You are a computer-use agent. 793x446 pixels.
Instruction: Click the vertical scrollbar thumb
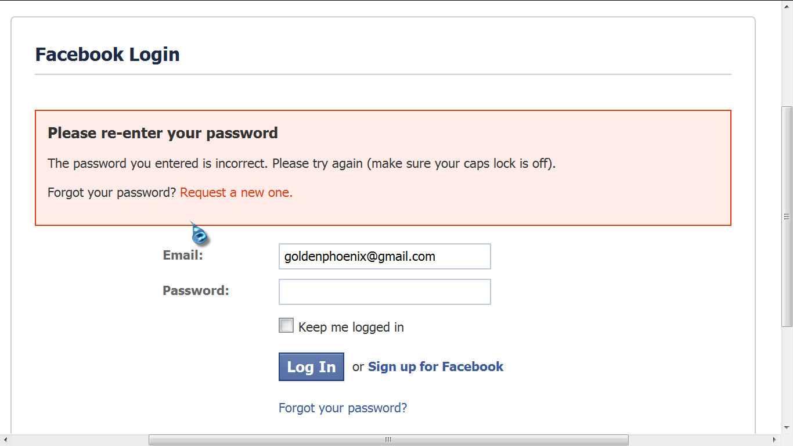[x=787, y=216]
